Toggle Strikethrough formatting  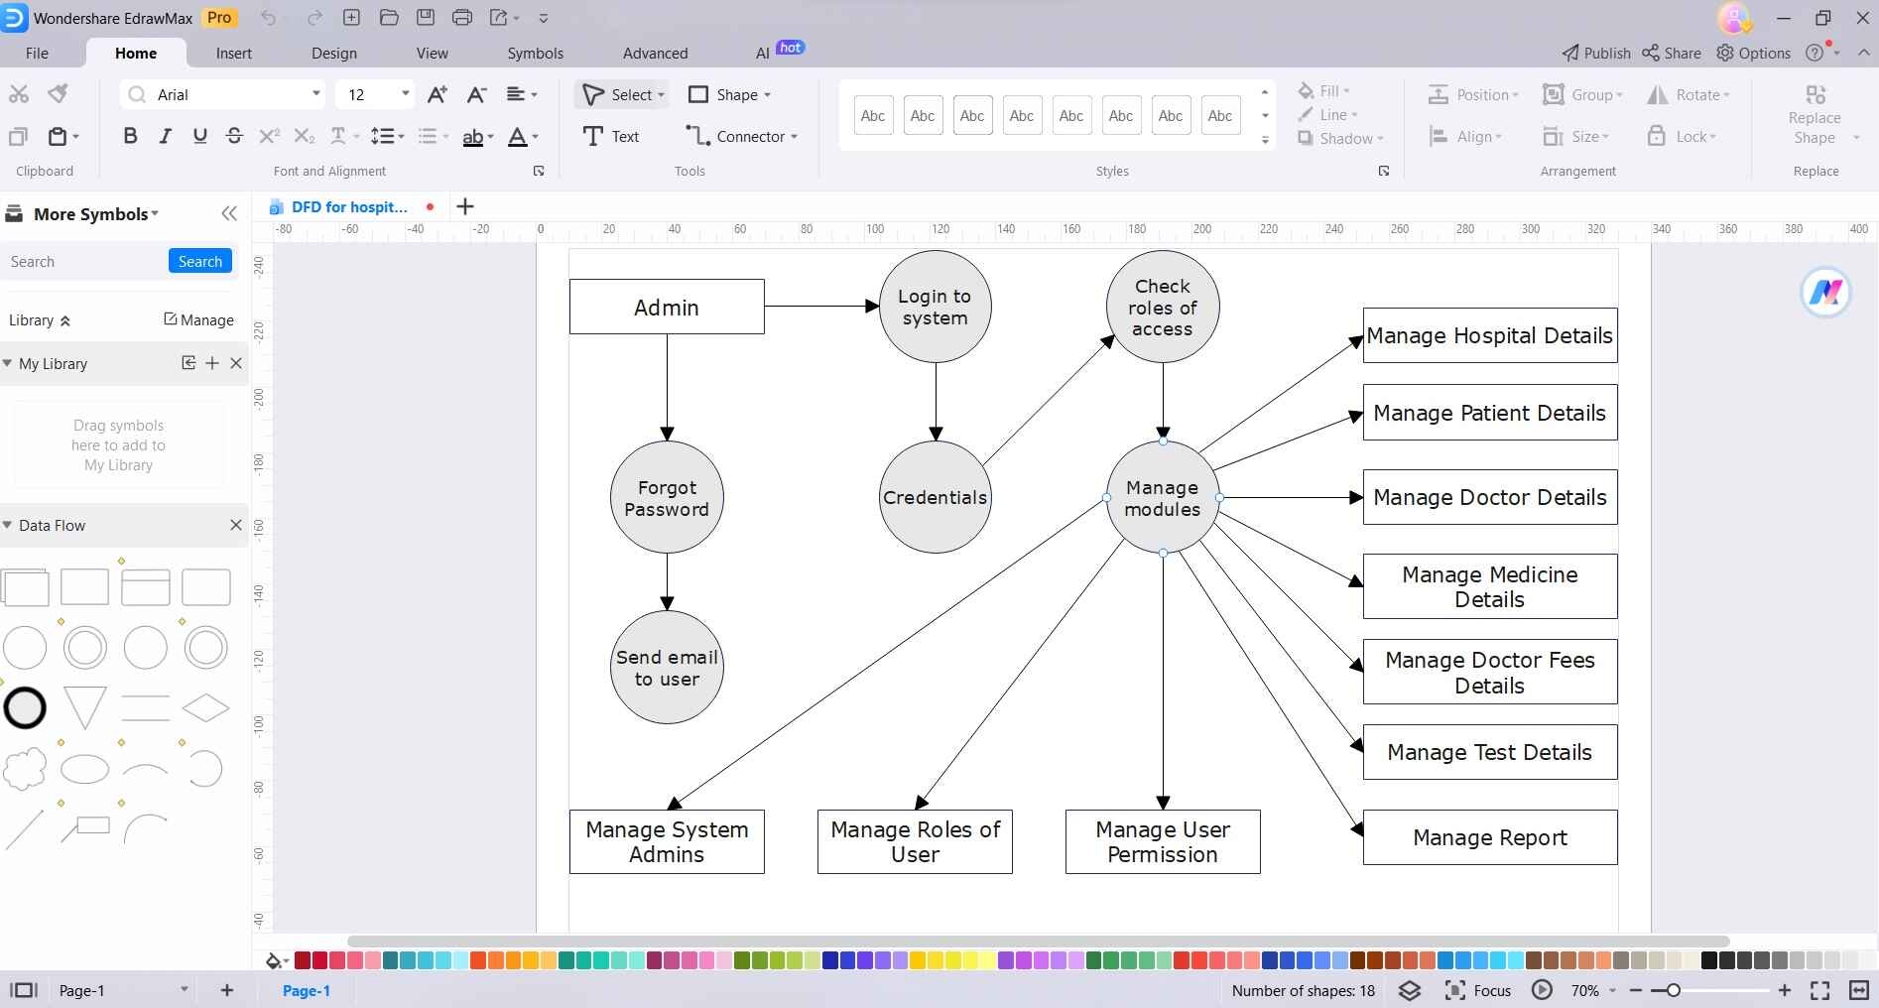(x=234, y=136)
